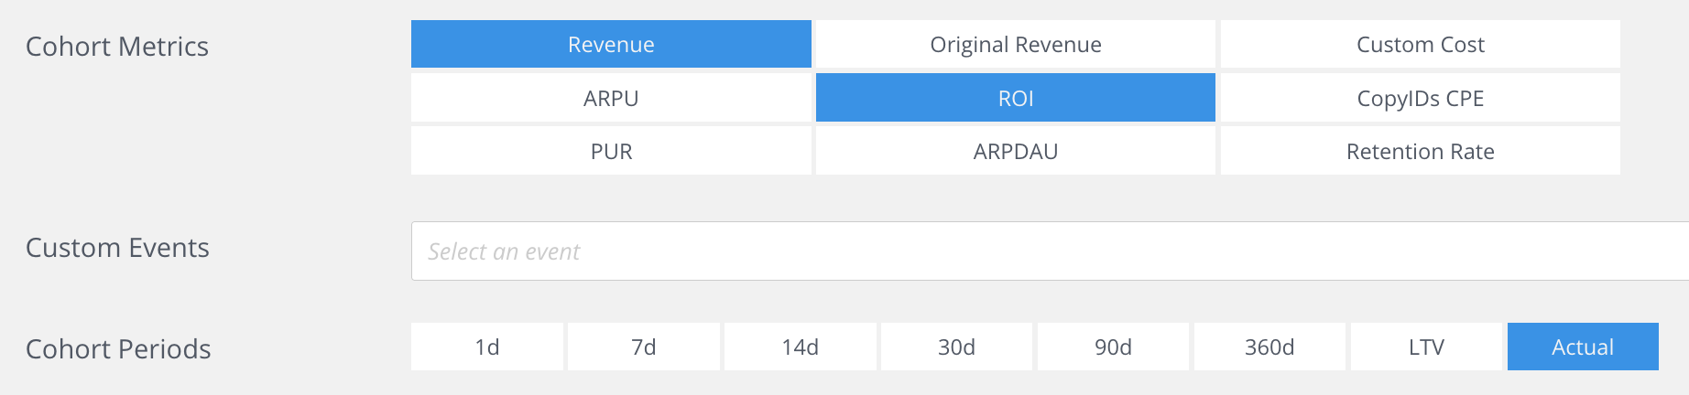Enable the Original Revenue metric
1689x395 pixels.
click(x=1015, y=45)
